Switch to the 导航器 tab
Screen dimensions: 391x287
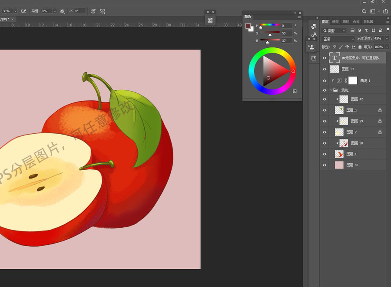[x=368, y=22]
